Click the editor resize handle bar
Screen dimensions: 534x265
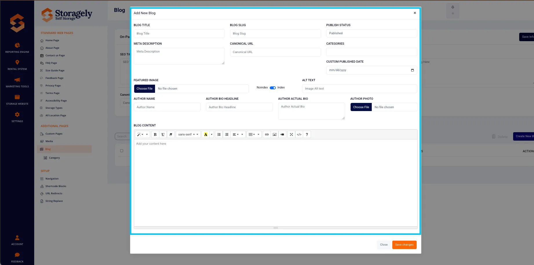pyautogui.click(x=276, y=228)
